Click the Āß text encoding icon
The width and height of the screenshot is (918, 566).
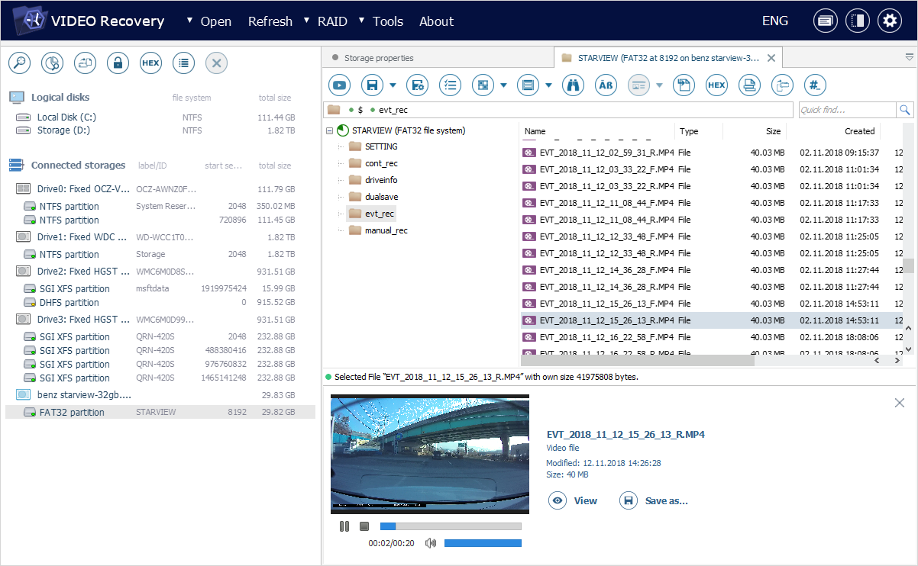[x=606, y=85]
